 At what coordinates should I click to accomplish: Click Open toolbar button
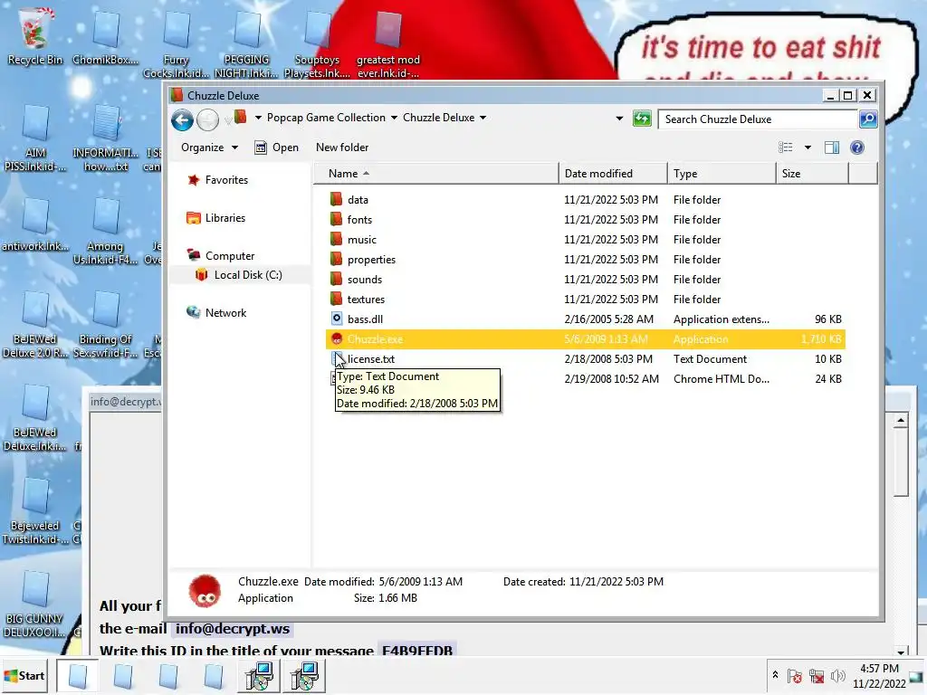point(277,148)
